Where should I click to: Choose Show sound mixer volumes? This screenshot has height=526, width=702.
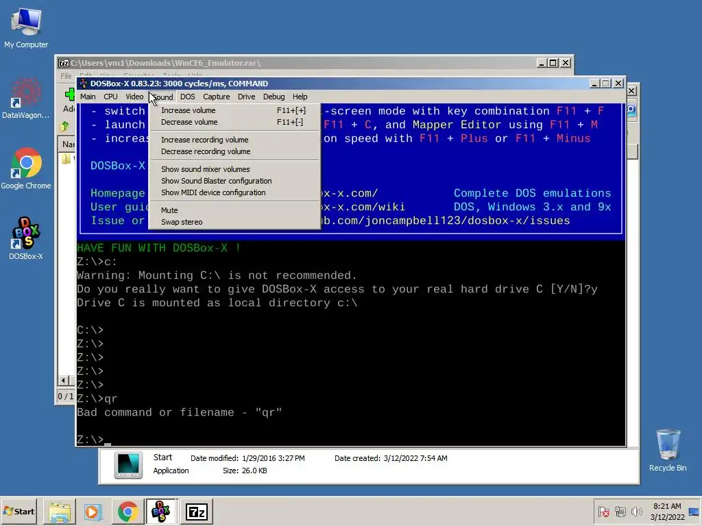pyautogui.click(x=234, y=169)
